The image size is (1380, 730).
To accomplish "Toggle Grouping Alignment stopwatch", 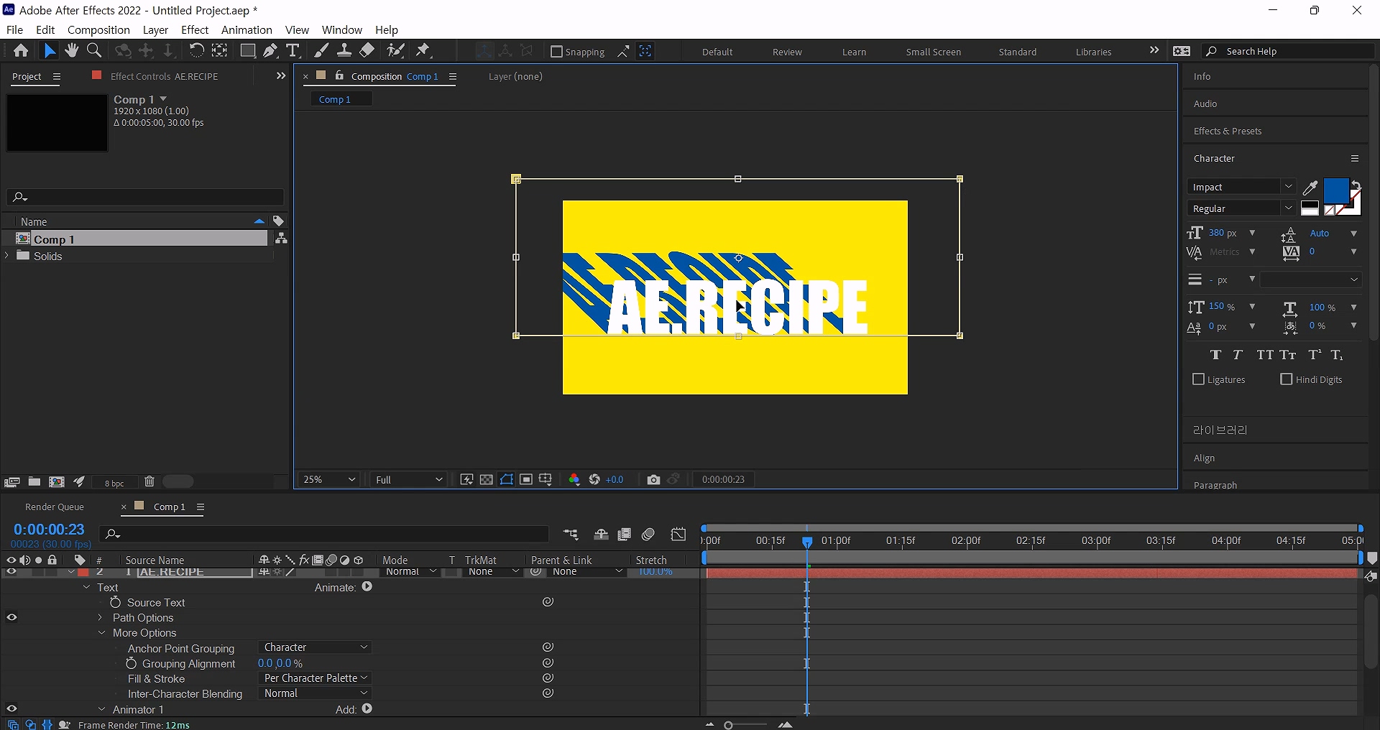I will 131,663.
